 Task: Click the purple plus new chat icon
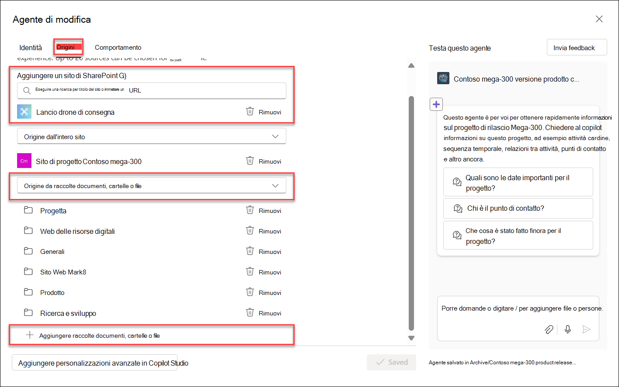(436, 104)
